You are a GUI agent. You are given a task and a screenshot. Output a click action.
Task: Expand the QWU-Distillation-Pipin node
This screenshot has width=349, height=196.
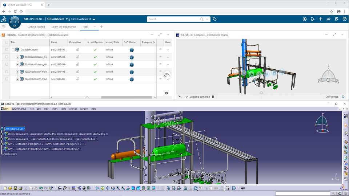point(17,72)
